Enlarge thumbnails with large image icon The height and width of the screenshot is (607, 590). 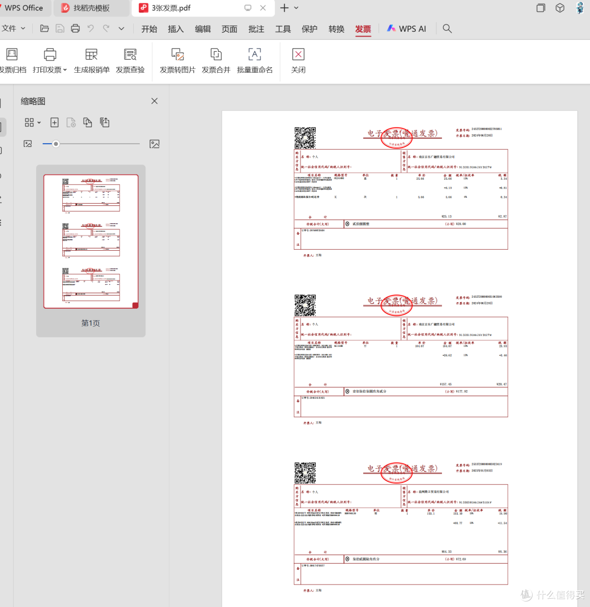click(x=155, y=144)
